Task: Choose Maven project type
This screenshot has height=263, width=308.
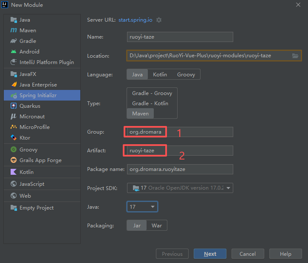Action: (140, 114)
